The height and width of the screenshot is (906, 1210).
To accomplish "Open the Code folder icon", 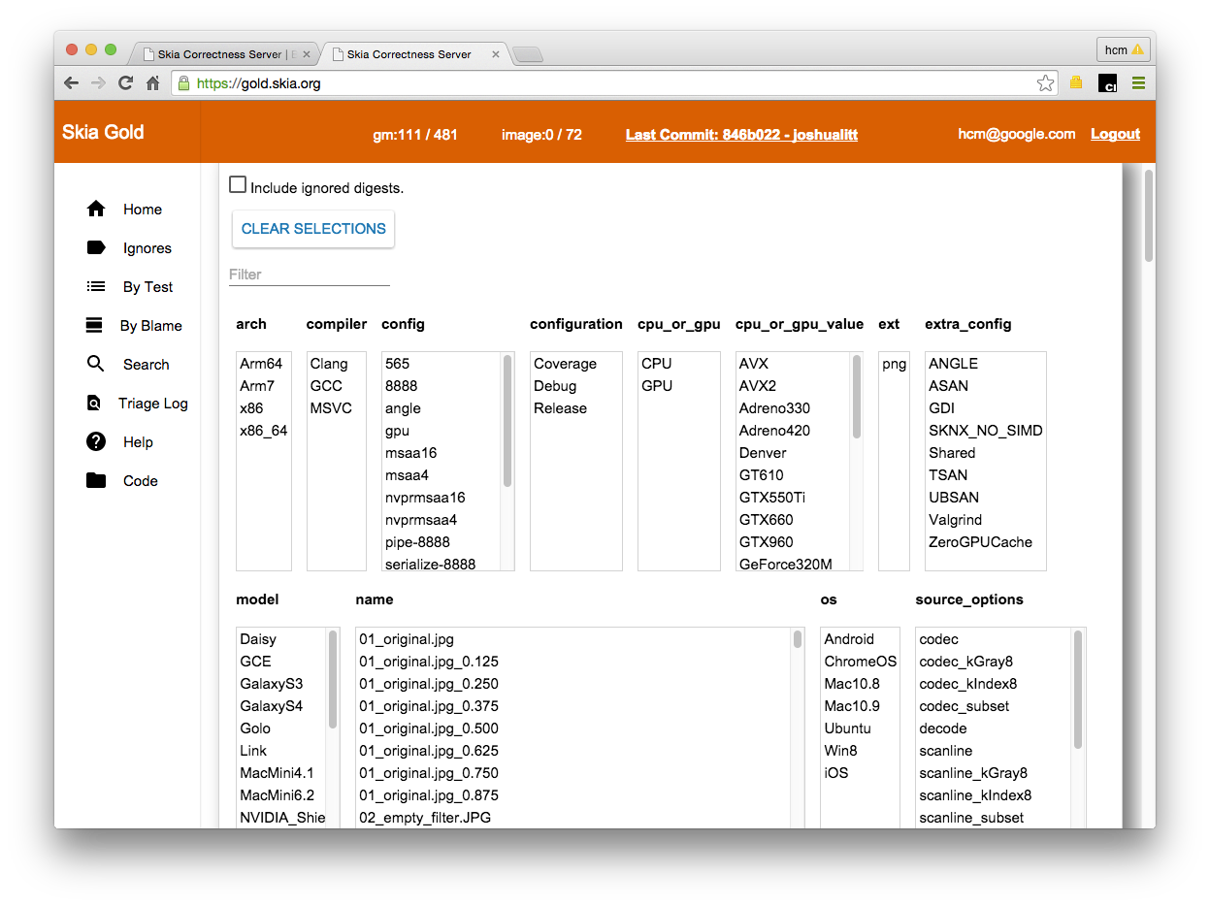I will point(96,480).
